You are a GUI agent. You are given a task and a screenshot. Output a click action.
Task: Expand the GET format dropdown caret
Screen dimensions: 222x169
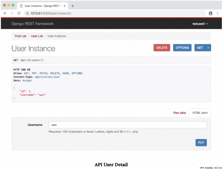click(x=208, y=48)
